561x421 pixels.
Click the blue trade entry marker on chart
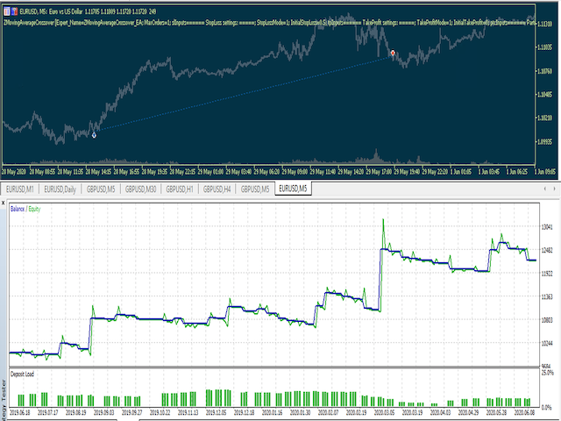coord(94,135)
